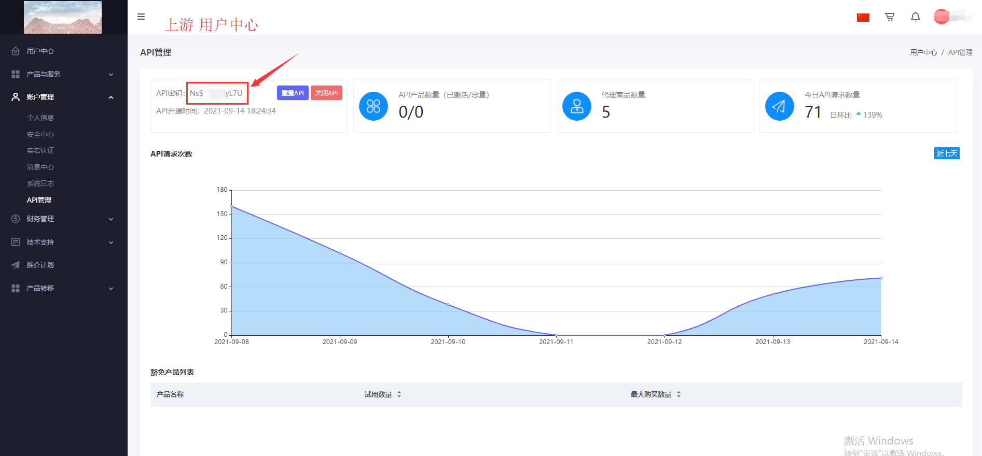Select 个人信息 from account submenu

coord(40,118)
